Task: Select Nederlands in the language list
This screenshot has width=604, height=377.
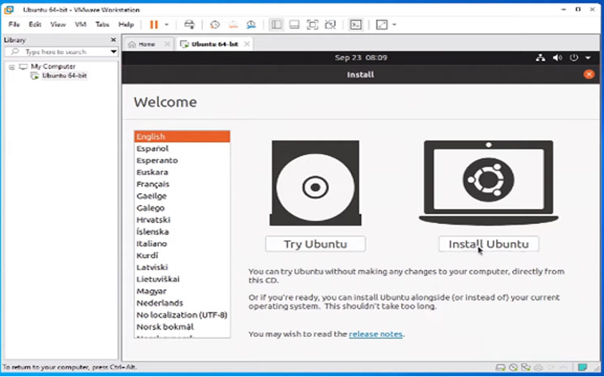Action: (x=182, y=303)
